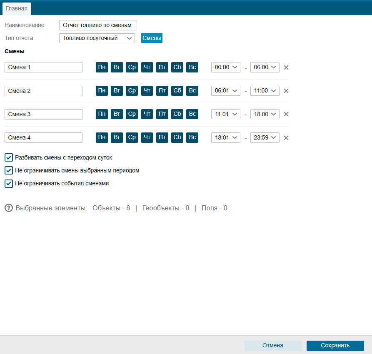This screenshot has height=354, width=372.
Task: Click the Наименование input field
Action: 98,25
